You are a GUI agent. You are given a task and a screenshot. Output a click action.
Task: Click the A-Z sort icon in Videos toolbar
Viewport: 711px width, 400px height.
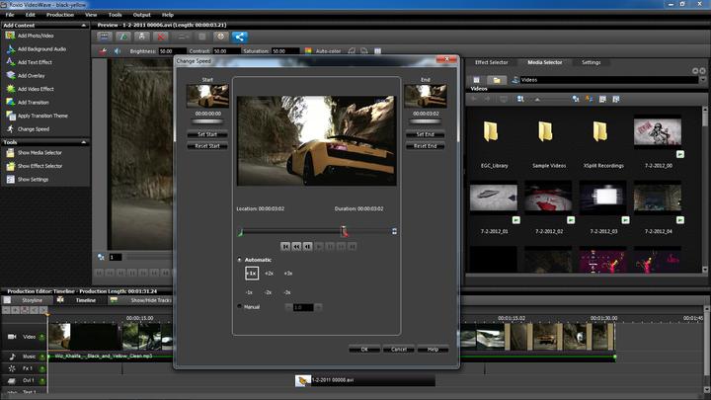pos(589,99)
